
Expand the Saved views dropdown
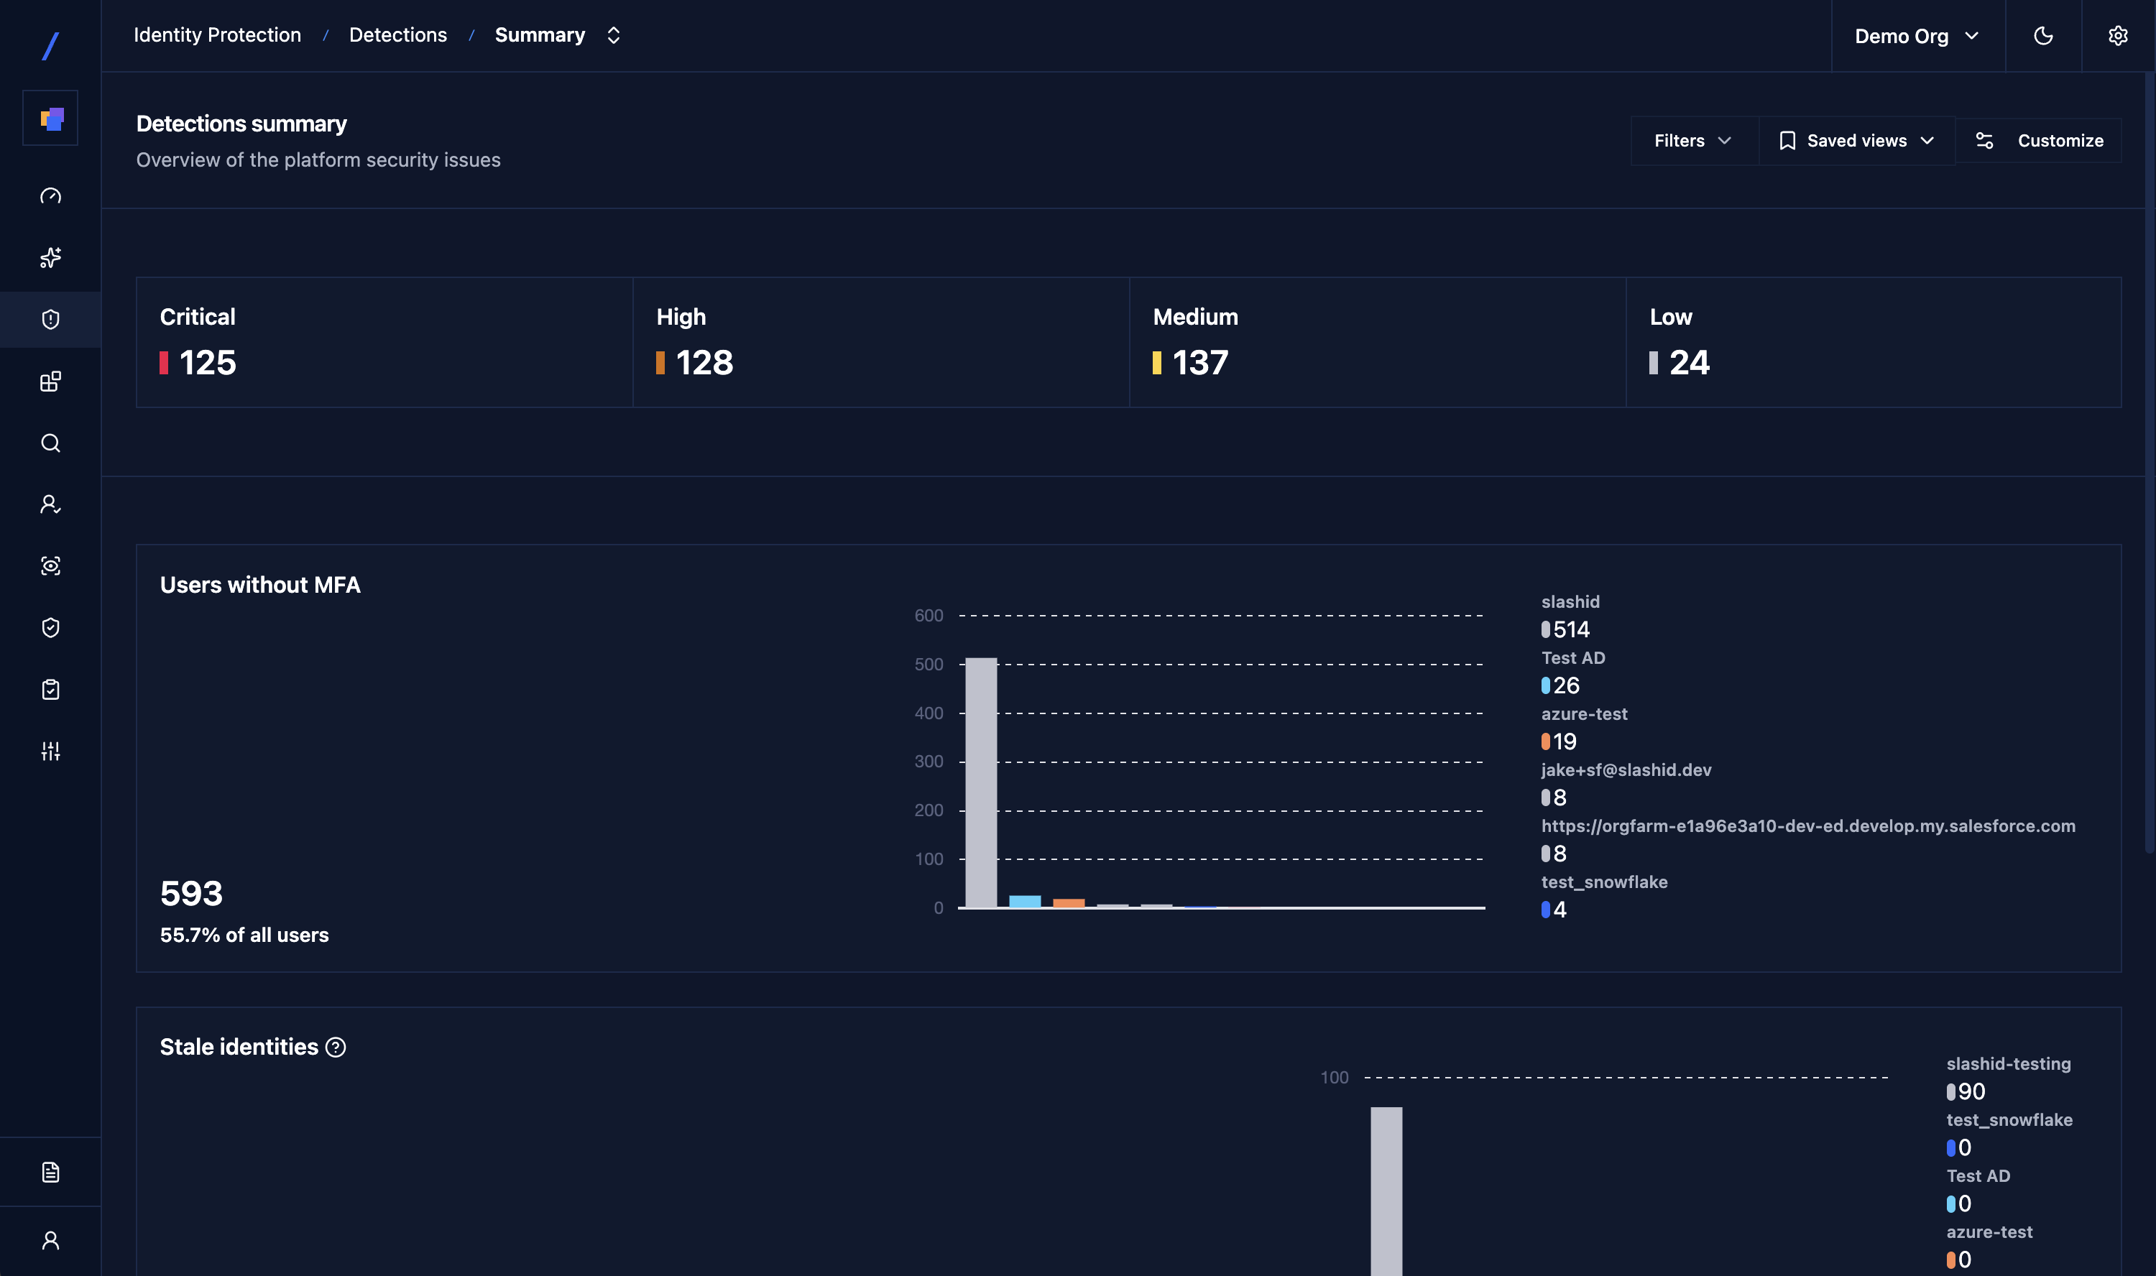pyautogui.click(x=1855, y=140)
